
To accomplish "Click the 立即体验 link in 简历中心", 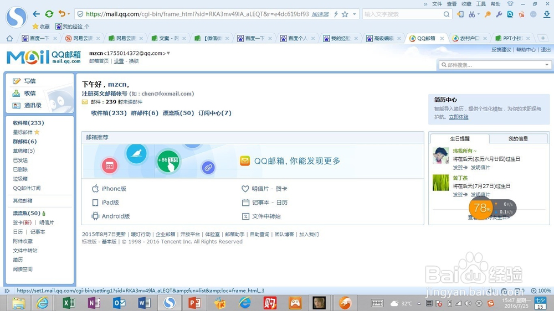I will 459,117.
